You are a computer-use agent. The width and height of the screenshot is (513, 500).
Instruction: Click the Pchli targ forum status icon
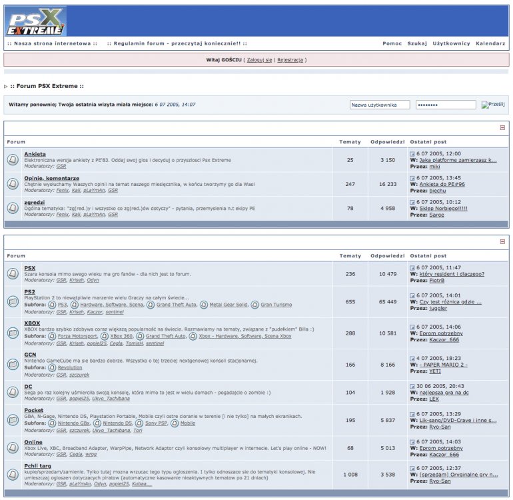(x=13, y=474)
